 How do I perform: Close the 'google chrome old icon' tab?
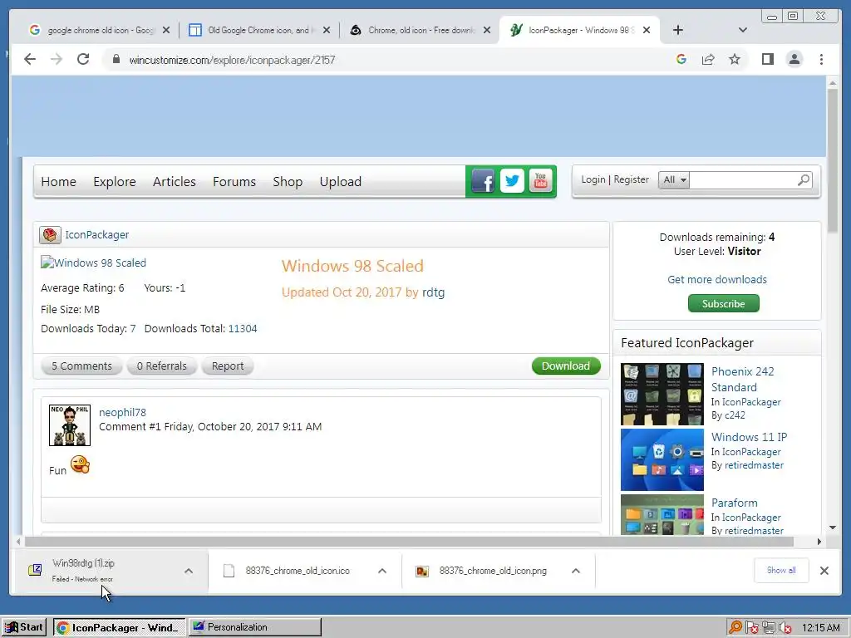click(x=166, y=31)
